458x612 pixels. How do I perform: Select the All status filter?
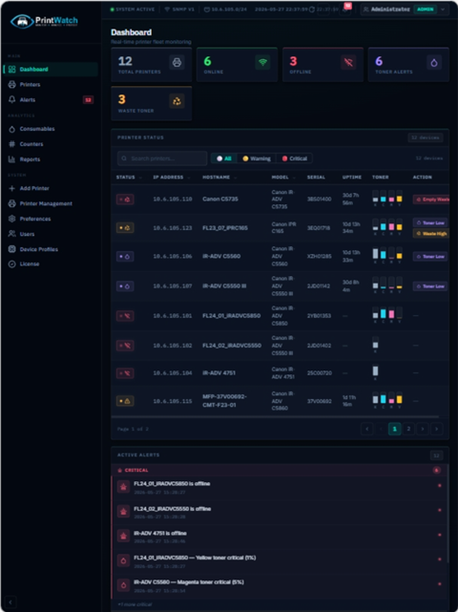pyautogui.click(x=224, y=158)
